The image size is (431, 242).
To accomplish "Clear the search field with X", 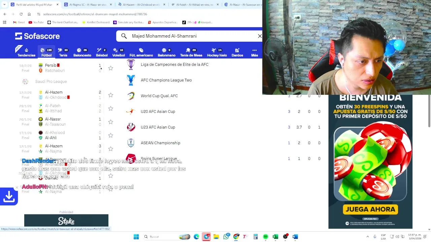I will 260,36.
